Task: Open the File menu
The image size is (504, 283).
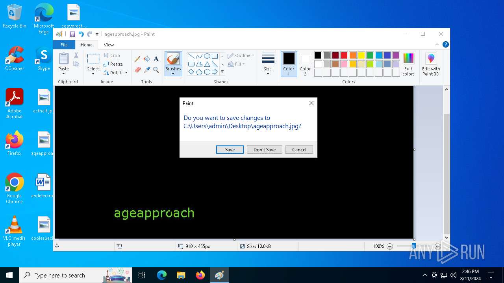Action: point(64,45)
